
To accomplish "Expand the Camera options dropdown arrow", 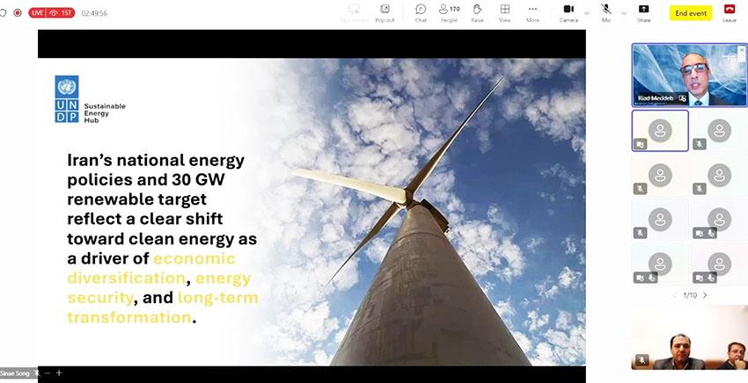I will (x=587, y=13).
